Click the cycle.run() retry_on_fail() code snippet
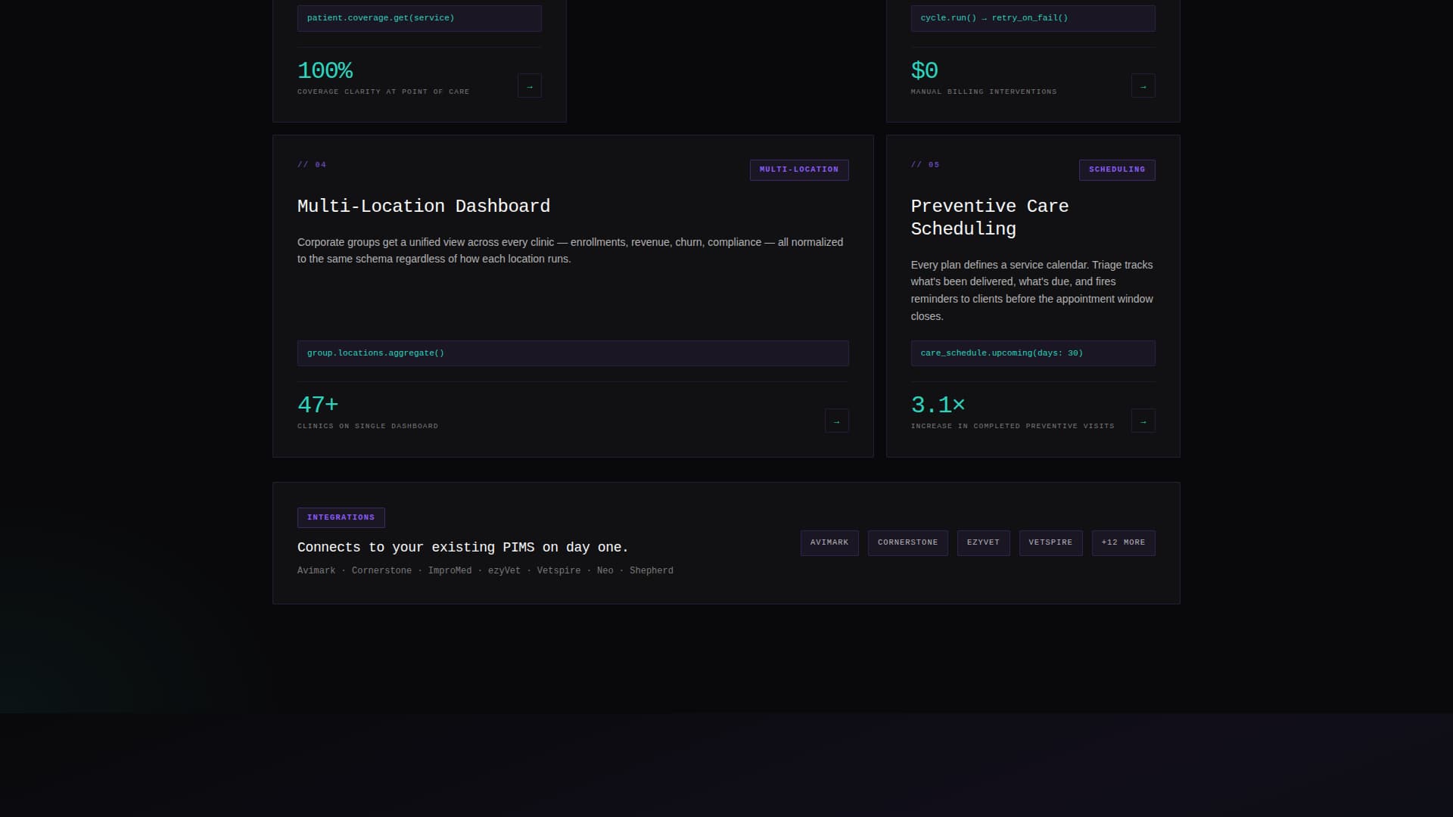1453x817 pixels. tap(1033, 18)
